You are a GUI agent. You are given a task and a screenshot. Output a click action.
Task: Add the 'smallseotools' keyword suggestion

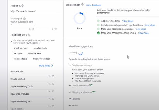point(40,48)
